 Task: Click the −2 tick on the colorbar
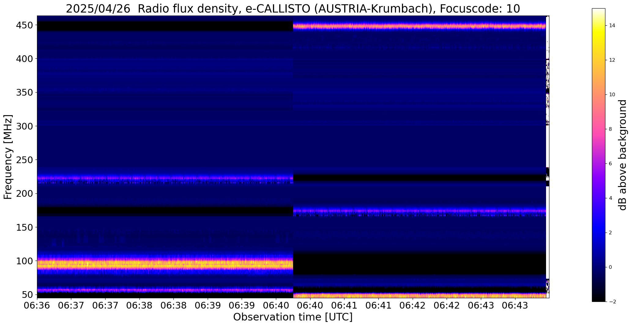(x=612, y=302)
